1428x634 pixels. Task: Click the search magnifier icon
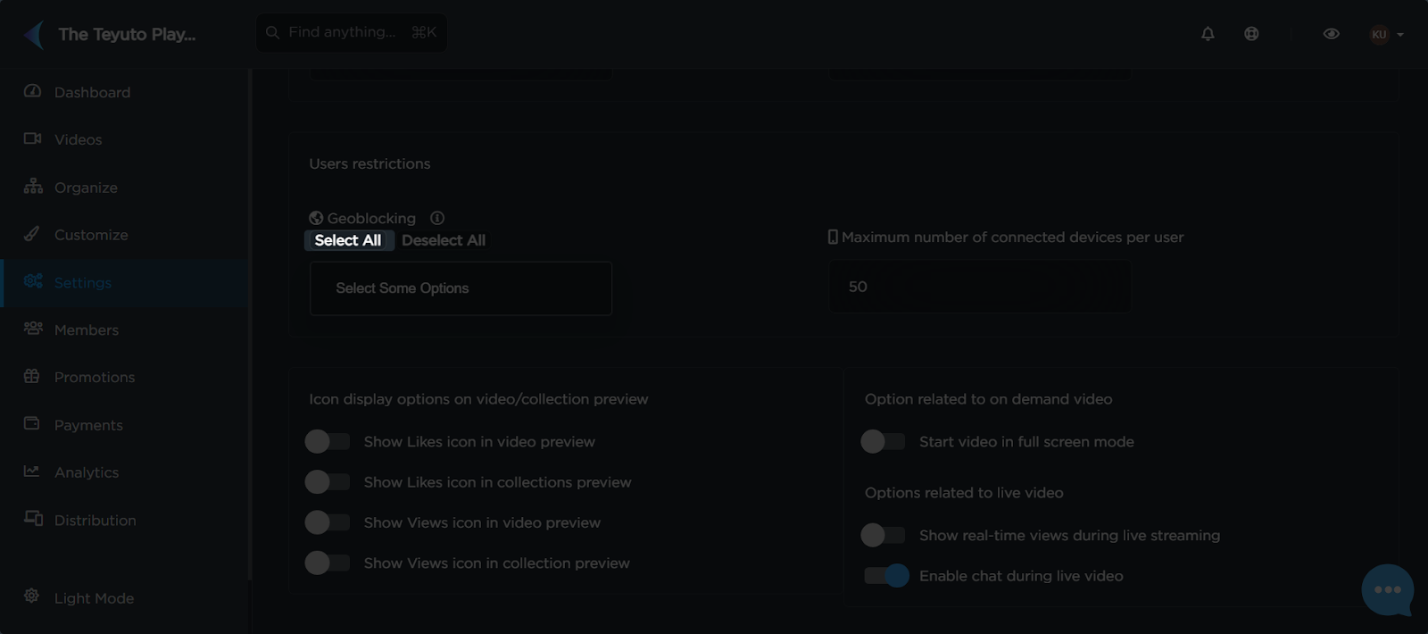tap(273, 33)
